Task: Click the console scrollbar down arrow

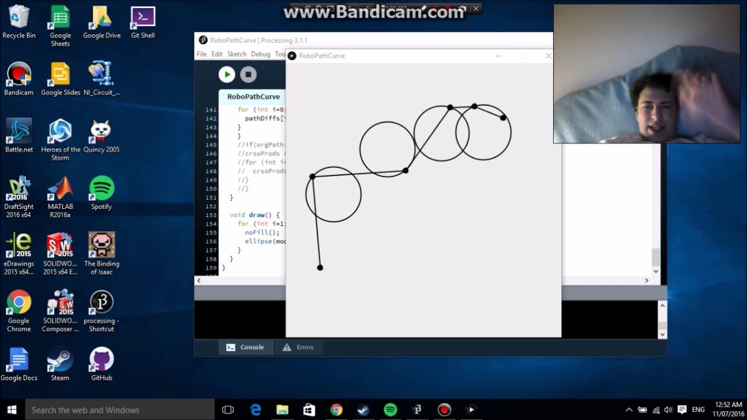Action: [x=662, y=334]
